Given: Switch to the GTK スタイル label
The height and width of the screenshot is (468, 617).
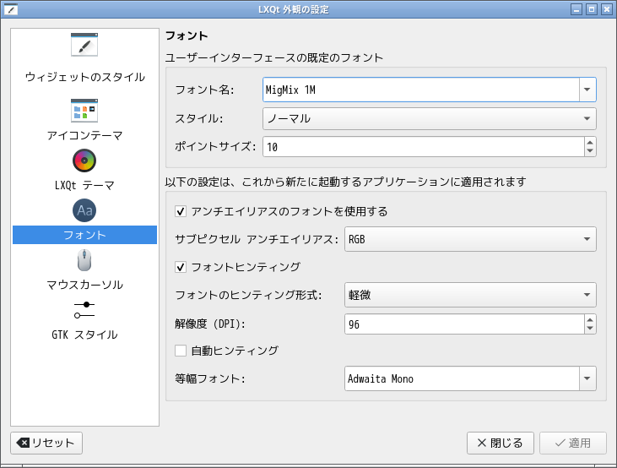Looking at the screenshot, I should (84, 335).
